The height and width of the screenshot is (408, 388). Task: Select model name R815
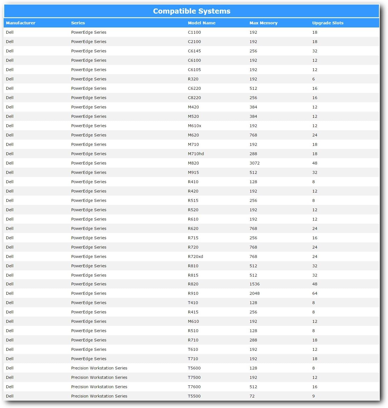tap(193, 275)
